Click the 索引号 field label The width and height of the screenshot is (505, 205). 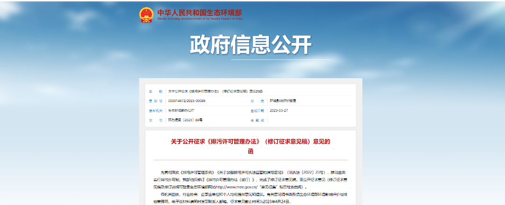[x=155, y=101]
